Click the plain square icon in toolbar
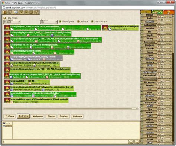Image resolution: width=176 pixels, height=146 pixels. [31, 12]
